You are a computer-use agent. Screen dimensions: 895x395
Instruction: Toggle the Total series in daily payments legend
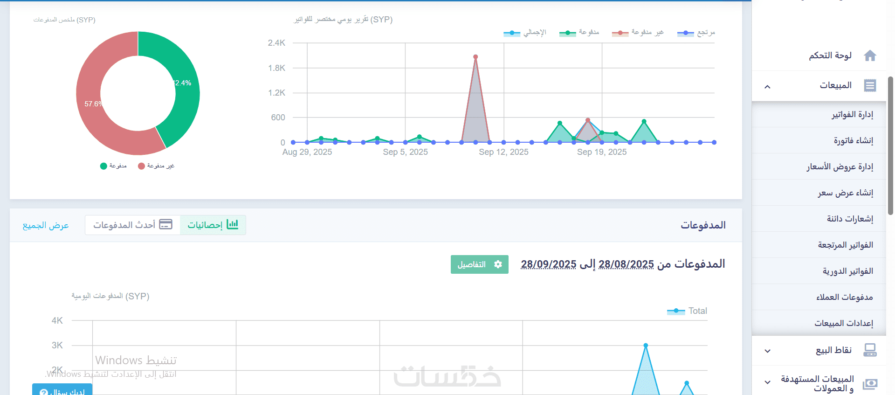point(687,311)
